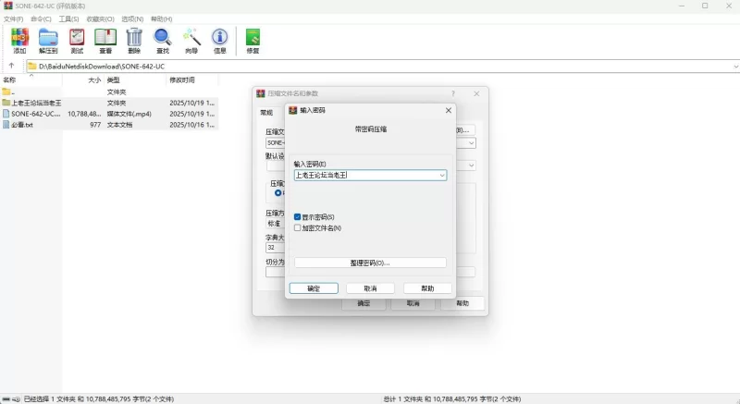Expand the password input dropdown arrow
The height and width of the screenshot is (404, 740).
[442, 175]
